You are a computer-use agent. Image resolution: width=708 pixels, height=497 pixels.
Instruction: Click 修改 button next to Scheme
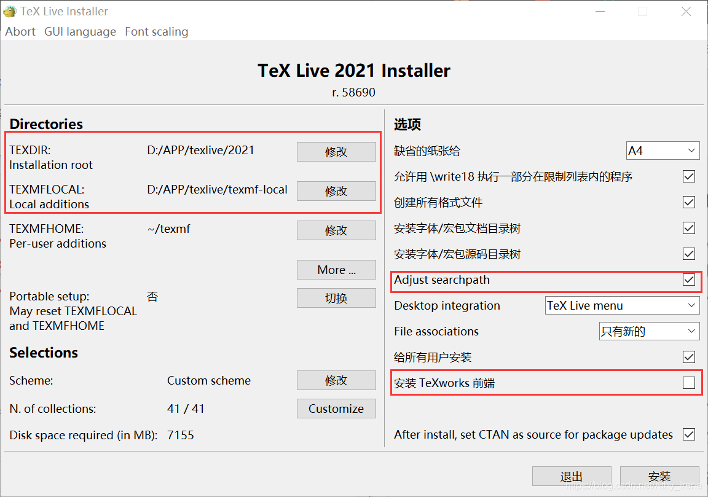pos(336,380)
